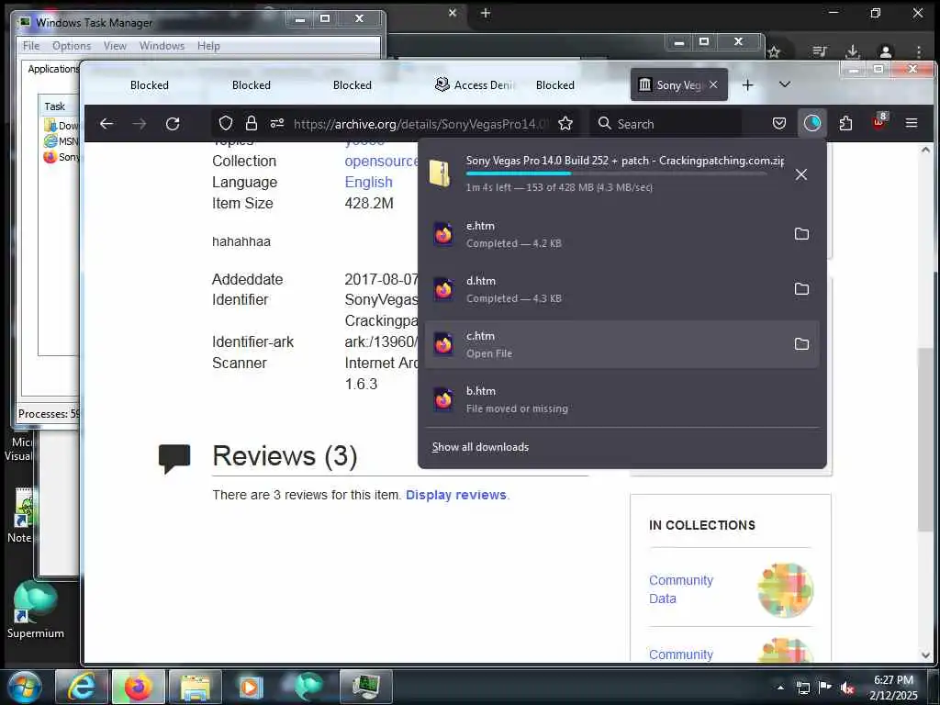This screenshot has width=940, height=705.
Task: Click the Task column header in Task Manager
Action: (59, 106)
